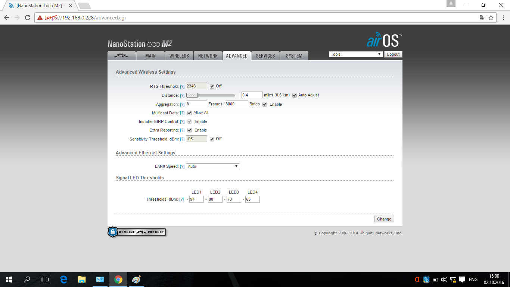Open help for LED Thresholds
This screenshot has height=287, width=510.
pyautogui.click(x=181, y=200)
